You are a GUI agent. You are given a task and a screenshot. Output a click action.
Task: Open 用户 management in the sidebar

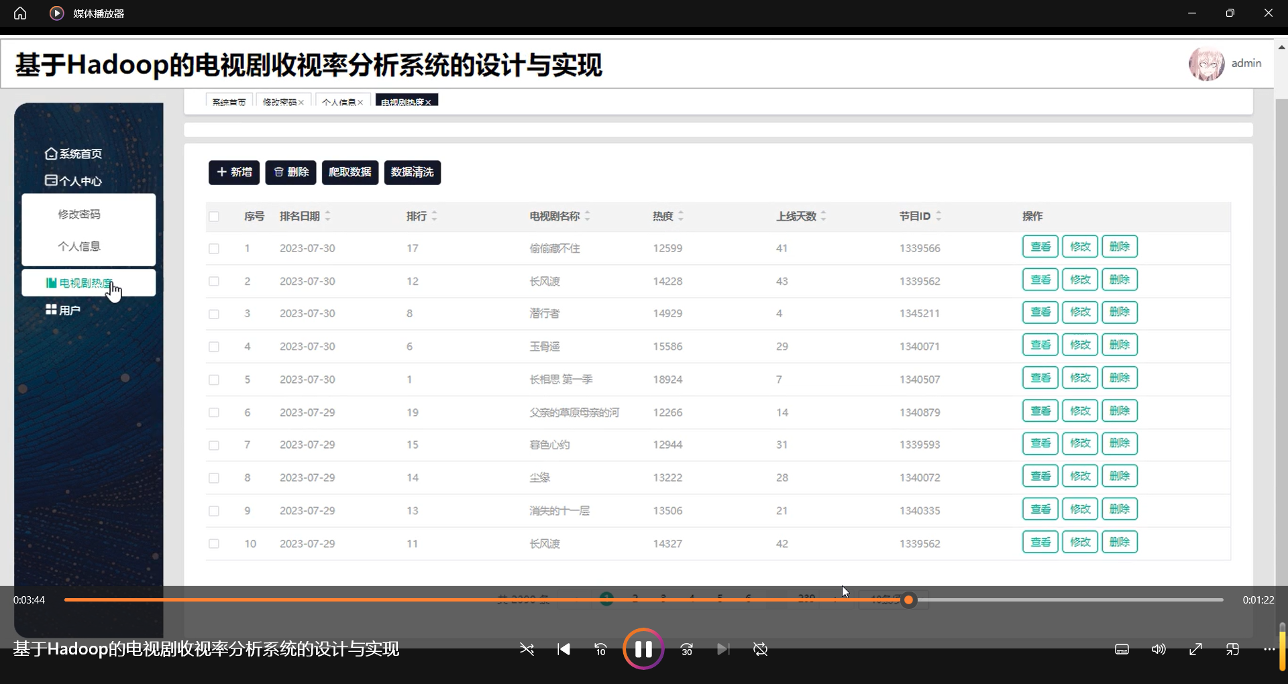pos(63,310)
